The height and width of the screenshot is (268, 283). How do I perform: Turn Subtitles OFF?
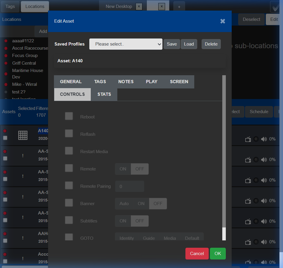pyautogui.click(x=140, y=221)
